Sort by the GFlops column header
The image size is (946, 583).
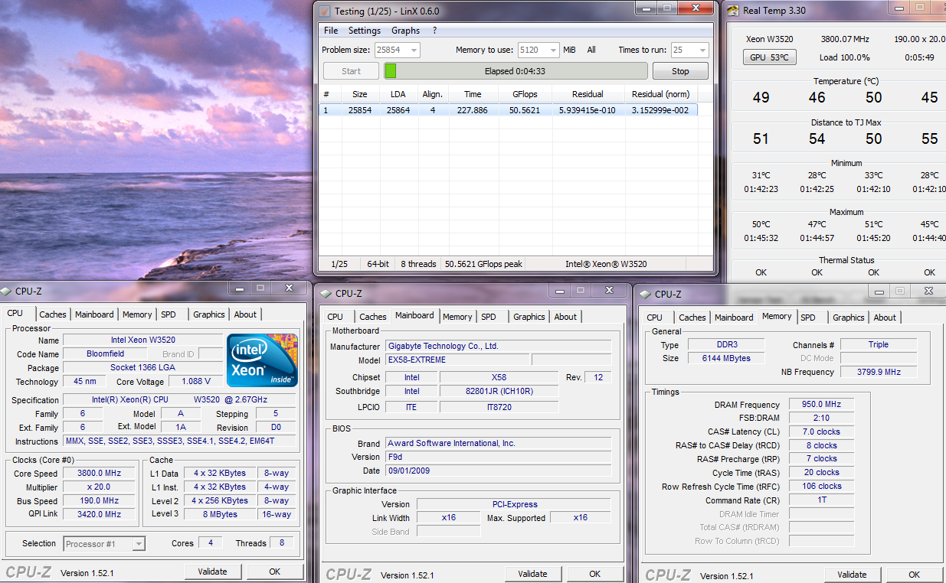pyautogui.click(x=525, y=94)
